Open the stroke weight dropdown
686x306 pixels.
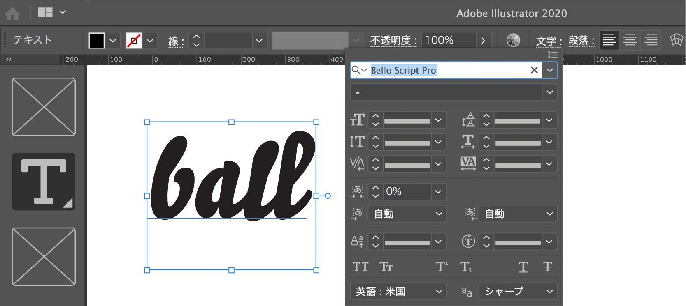click(259, 41)
